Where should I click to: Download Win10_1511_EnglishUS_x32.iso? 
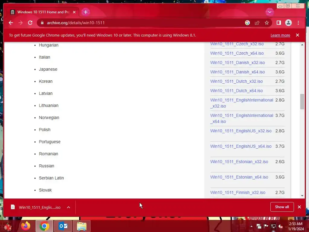[241, 131]
